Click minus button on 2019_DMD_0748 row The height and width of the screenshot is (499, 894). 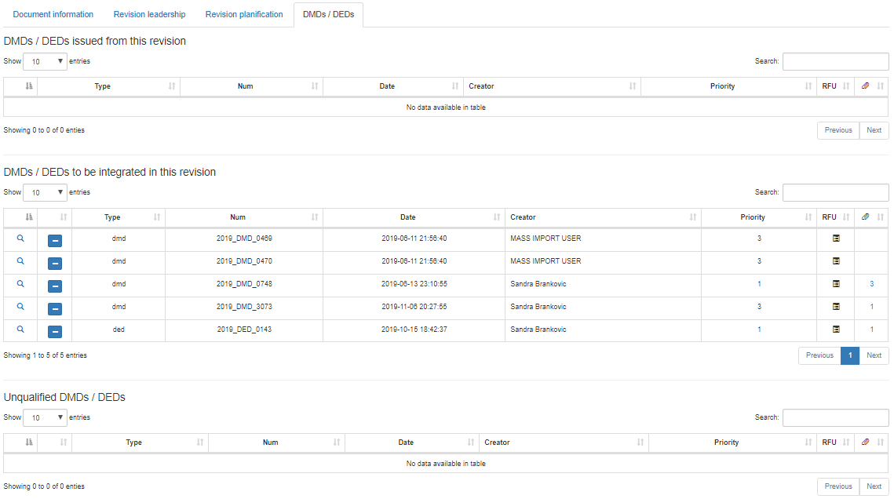[55, 286]
